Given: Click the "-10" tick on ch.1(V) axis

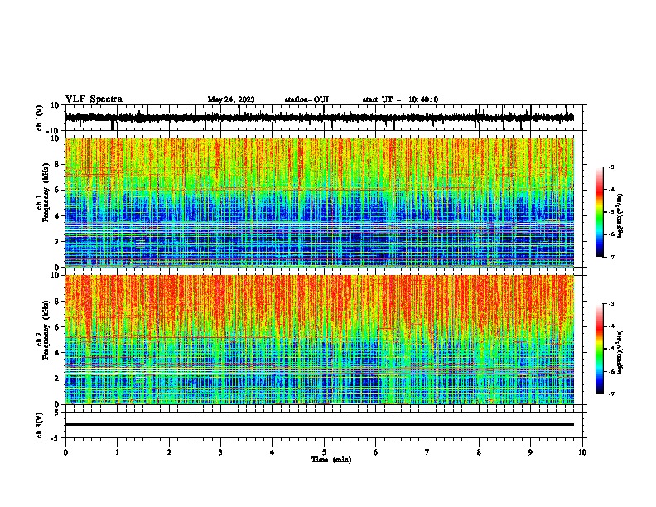Looking at the screenshot, I should point(53,131).
